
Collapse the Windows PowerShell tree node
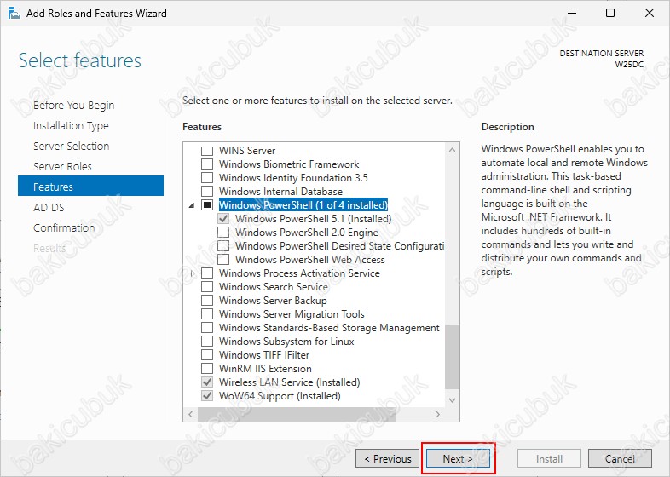point(192,205)
